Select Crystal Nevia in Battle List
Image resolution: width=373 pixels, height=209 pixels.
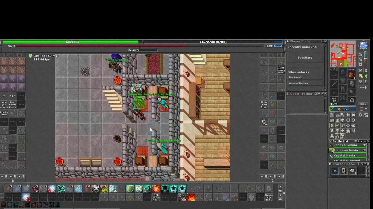tap(348, 156)
